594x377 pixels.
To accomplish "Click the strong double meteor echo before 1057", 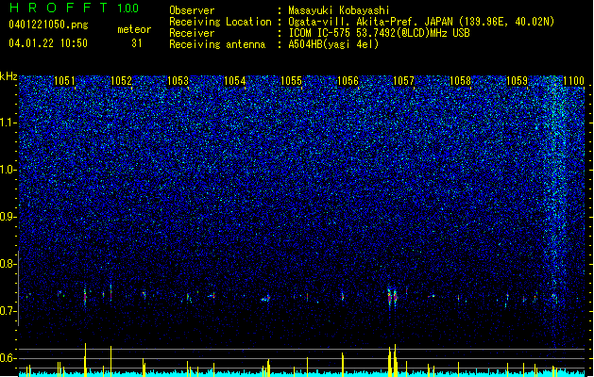I will (392, 297).
